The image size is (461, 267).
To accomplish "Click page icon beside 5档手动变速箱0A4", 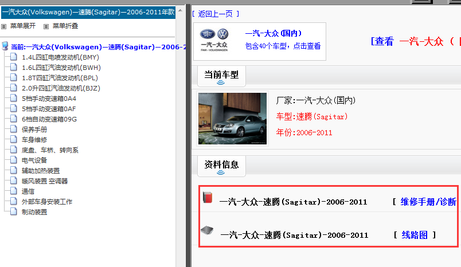I will (x=14, y=98).
